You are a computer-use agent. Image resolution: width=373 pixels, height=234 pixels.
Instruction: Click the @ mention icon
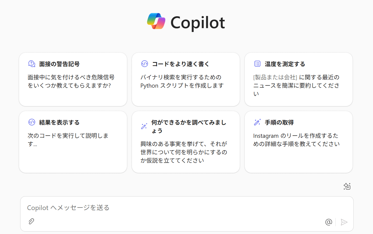[328, 222]
